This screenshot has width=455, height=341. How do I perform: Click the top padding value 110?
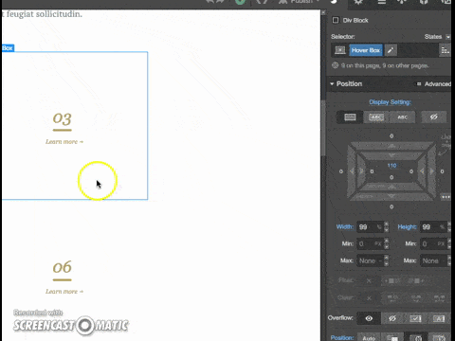coord(391,166)
